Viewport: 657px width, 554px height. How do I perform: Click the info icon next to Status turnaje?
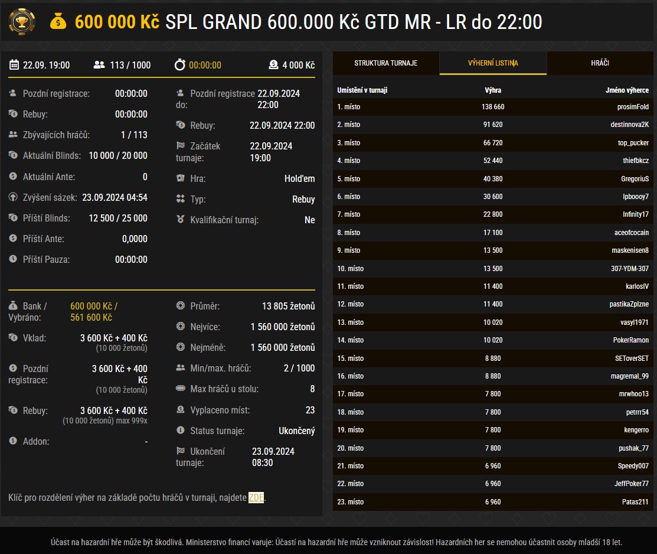(181, 431)
